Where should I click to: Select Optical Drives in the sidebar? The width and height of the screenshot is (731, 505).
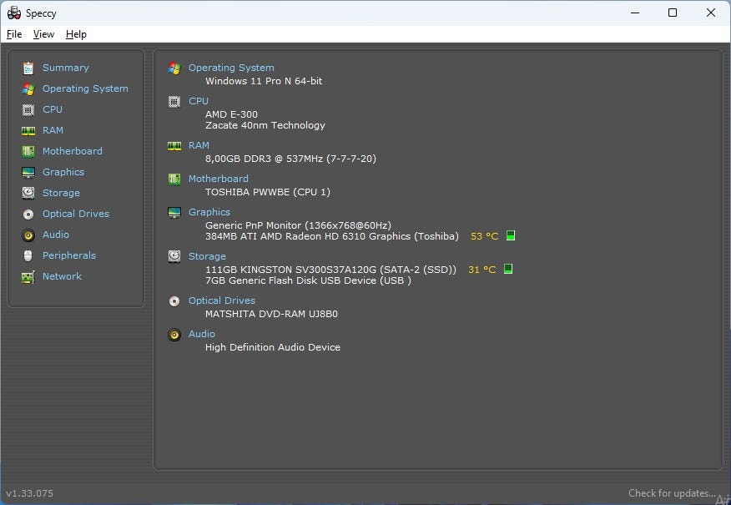pyautogui.click(x=76, y=214)
